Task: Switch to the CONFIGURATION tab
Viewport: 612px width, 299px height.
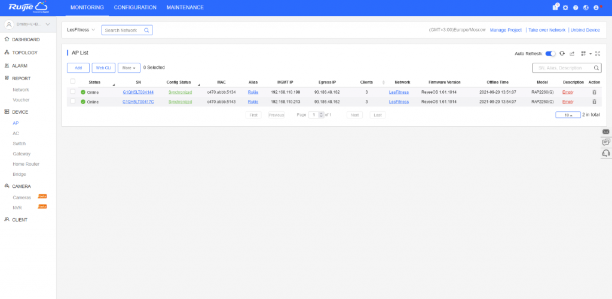Action: (135, 8)
